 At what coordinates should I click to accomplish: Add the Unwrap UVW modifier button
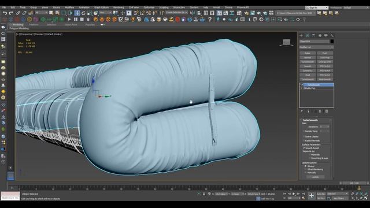point(325,62)
